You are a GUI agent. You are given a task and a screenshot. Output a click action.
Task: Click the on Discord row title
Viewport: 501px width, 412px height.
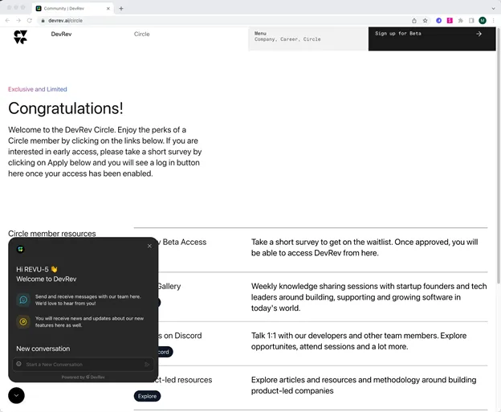[180, 336]
